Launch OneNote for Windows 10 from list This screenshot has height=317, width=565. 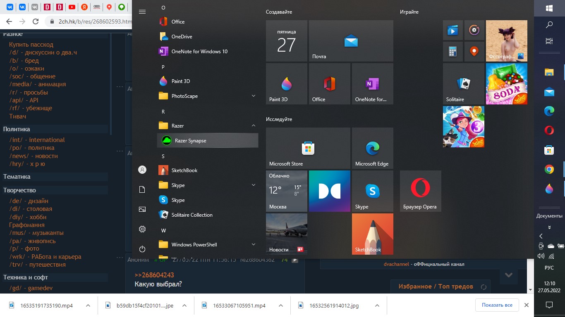tap(207, 51)
